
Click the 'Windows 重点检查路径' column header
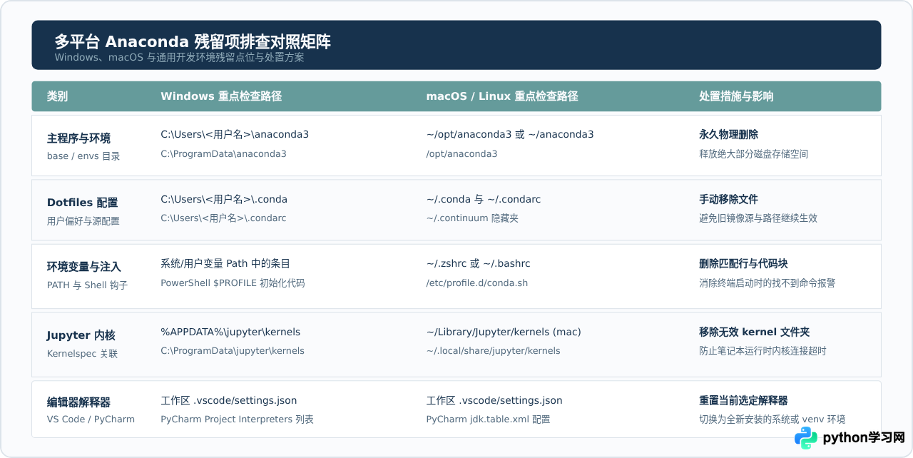221,96
